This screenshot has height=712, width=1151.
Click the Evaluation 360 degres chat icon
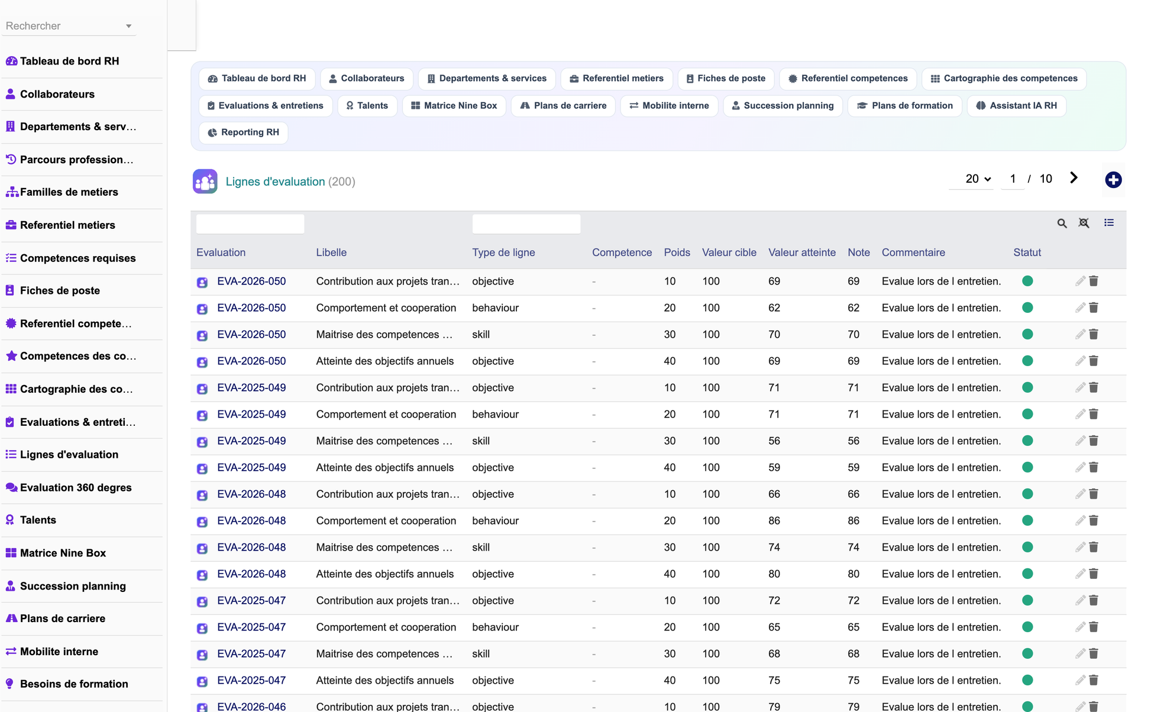pyautogui.click(x=11, y=487)
